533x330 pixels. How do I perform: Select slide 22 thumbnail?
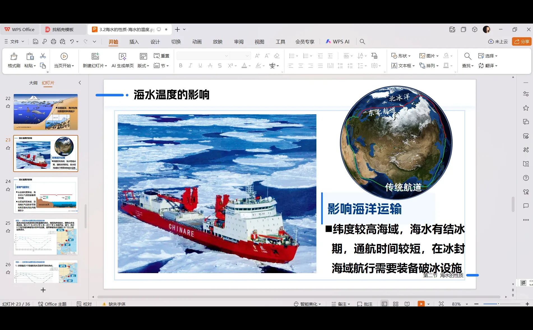(46, 112)
